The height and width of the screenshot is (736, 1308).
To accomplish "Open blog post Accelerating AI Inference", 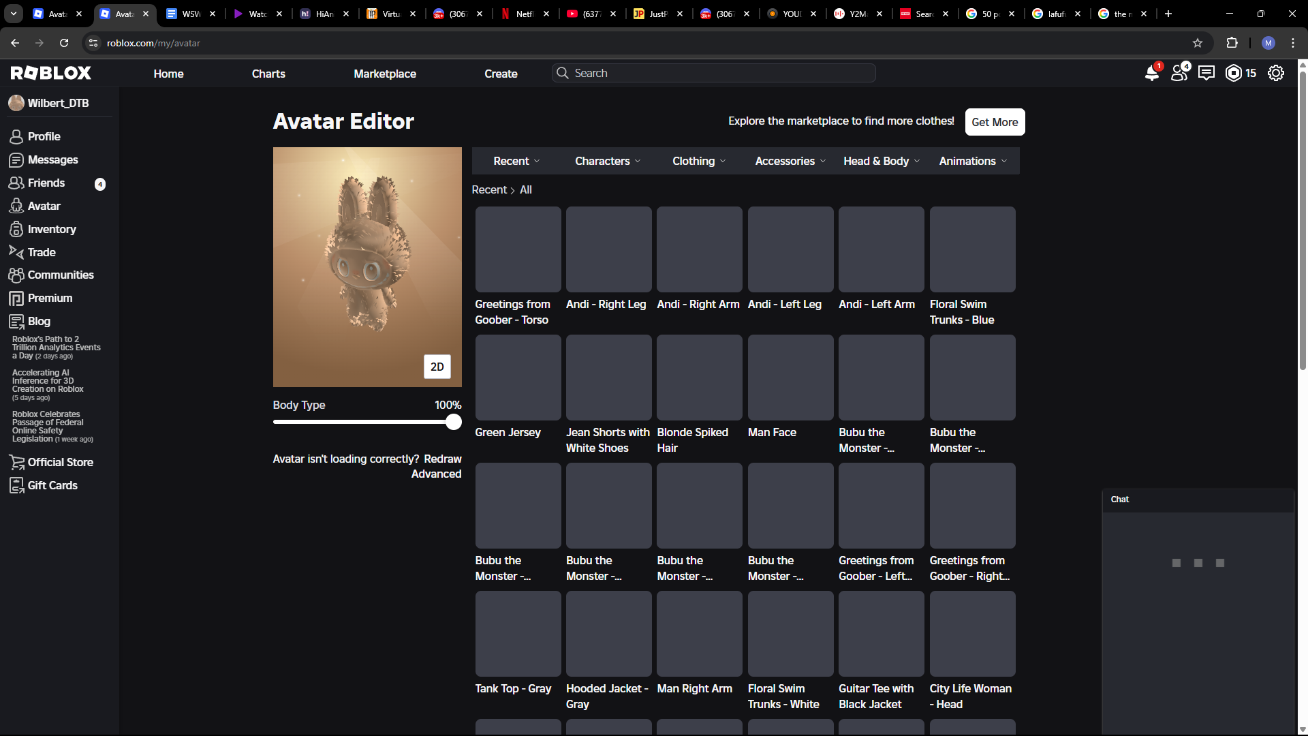I will 48,385.
